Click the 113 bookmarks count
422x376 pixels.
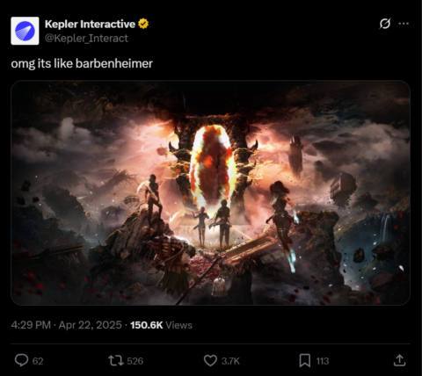[x=323, y=361]
